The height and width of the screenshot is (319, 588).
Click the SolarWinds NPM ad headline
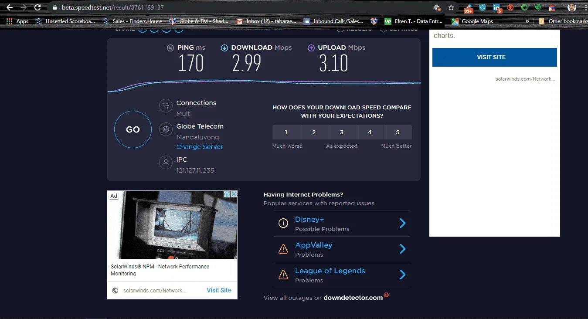(160, 270)
